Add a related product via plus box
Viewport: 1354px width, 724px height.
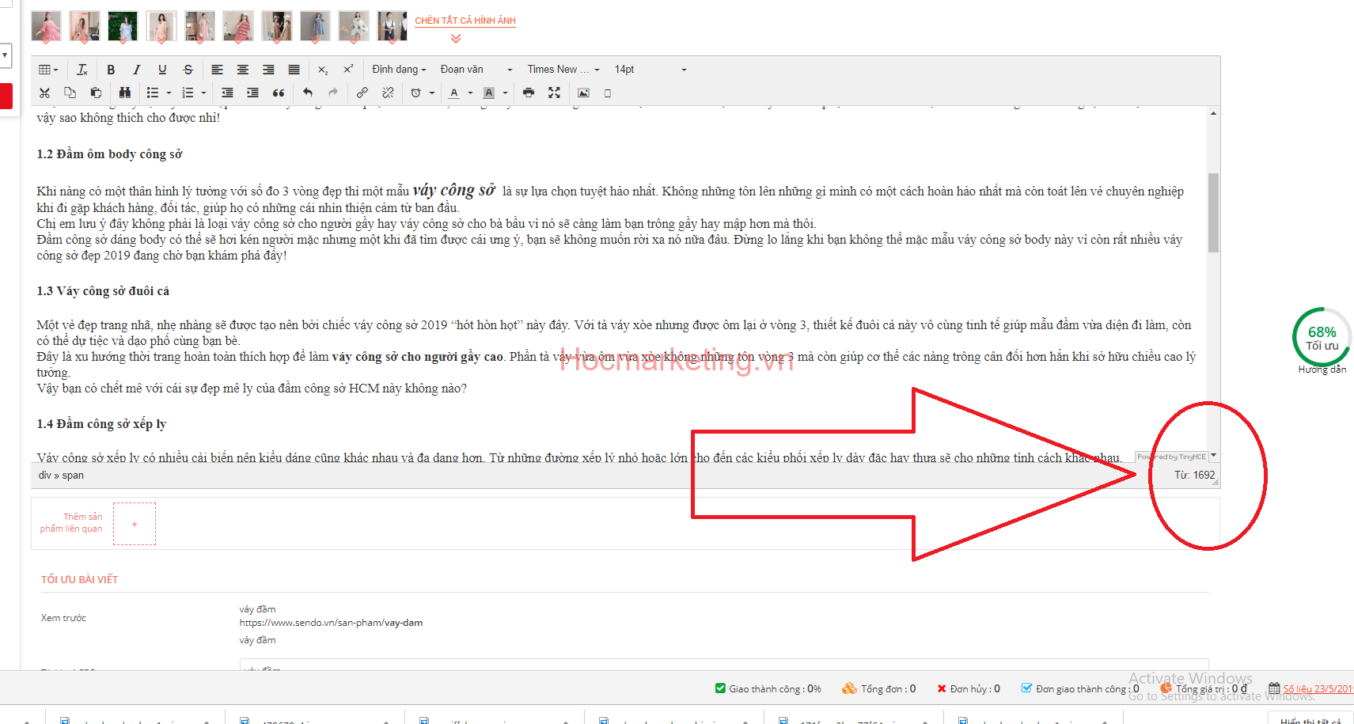click(135, 524)
